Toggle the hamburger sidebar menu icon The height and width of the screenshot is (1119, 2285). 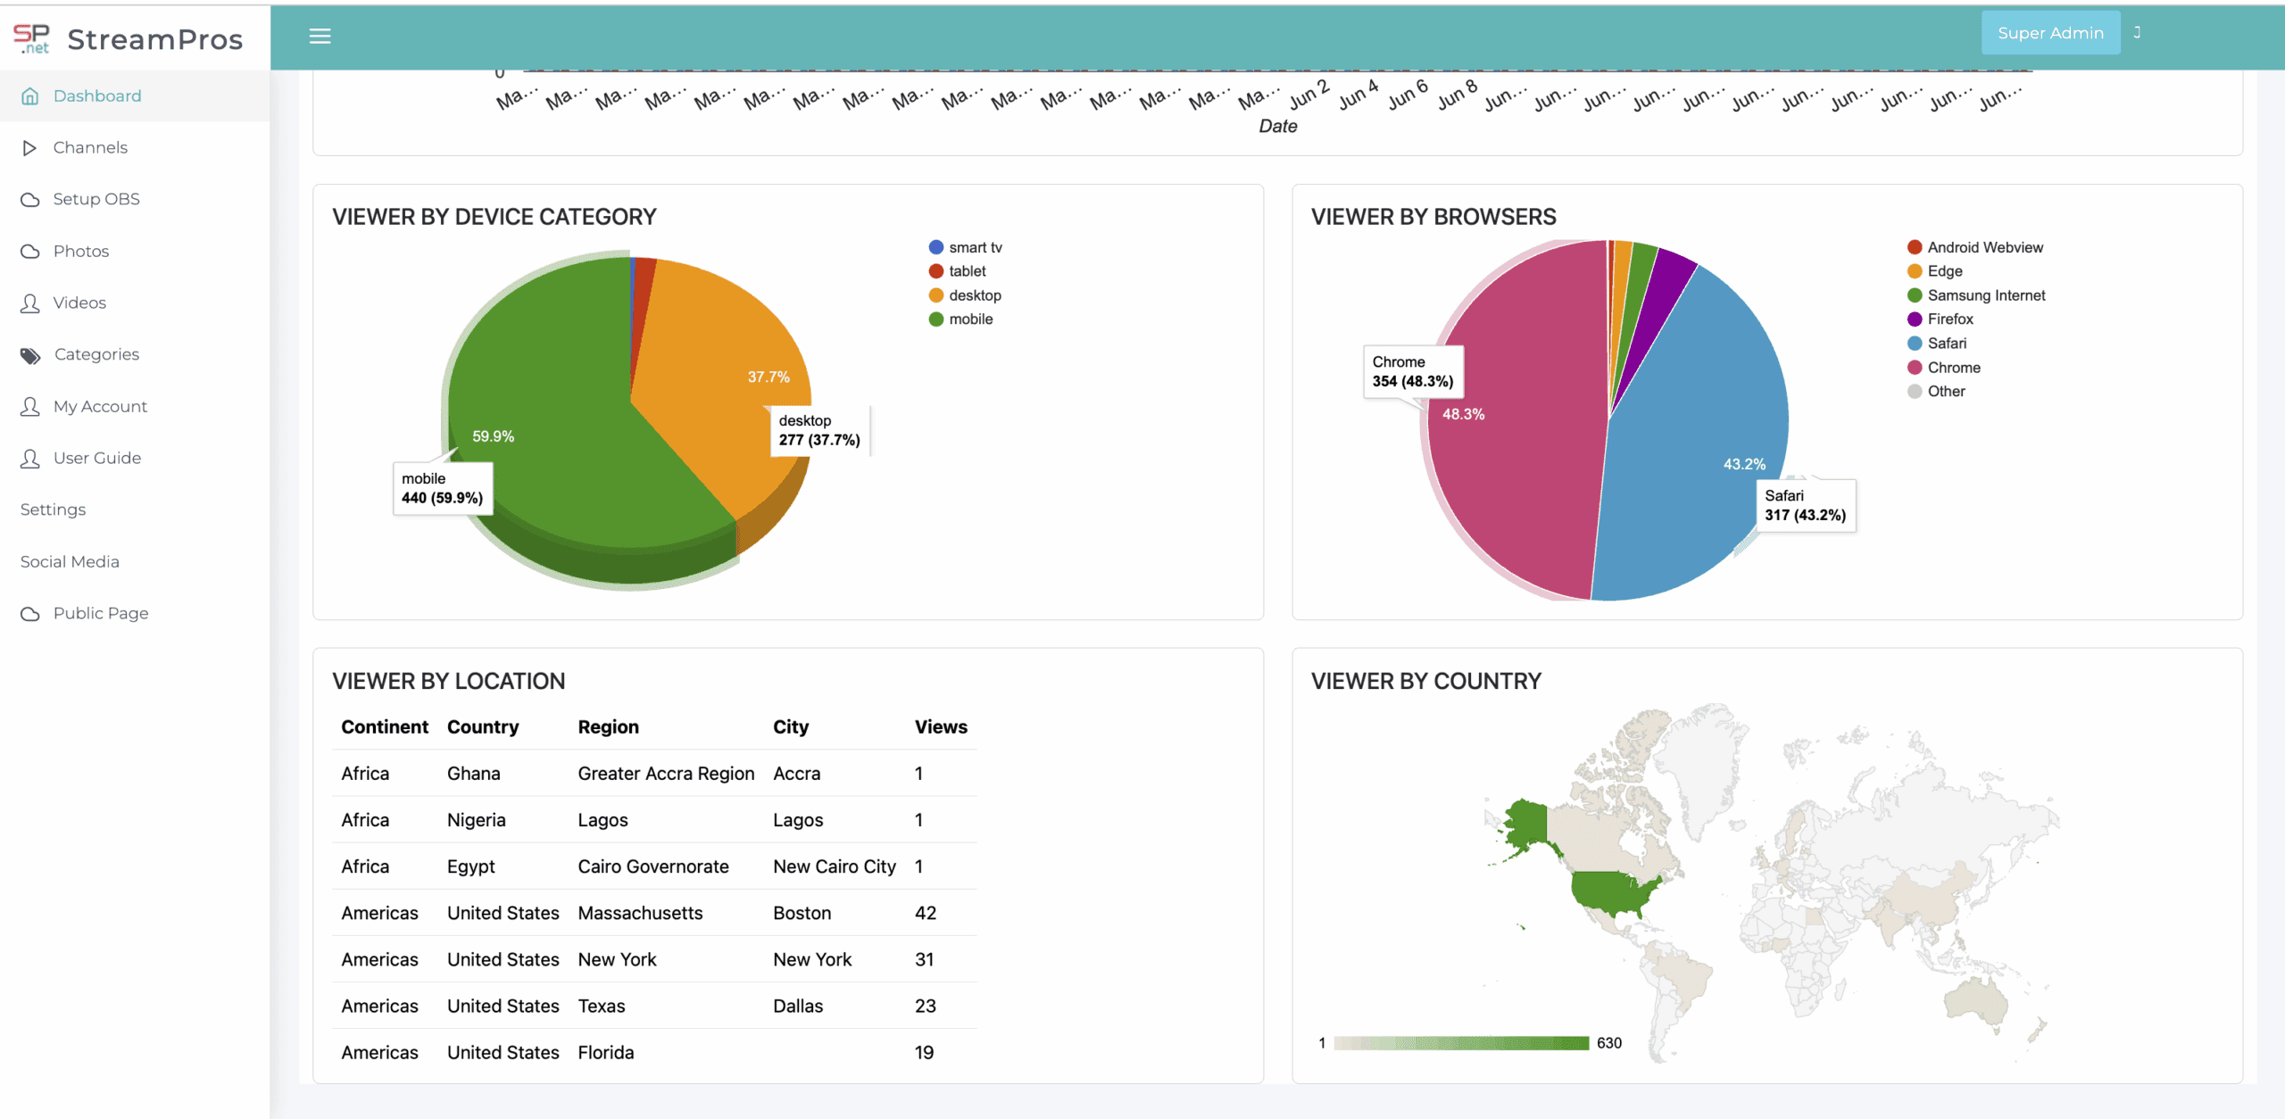pyautogui.click(x=320, y=36)
